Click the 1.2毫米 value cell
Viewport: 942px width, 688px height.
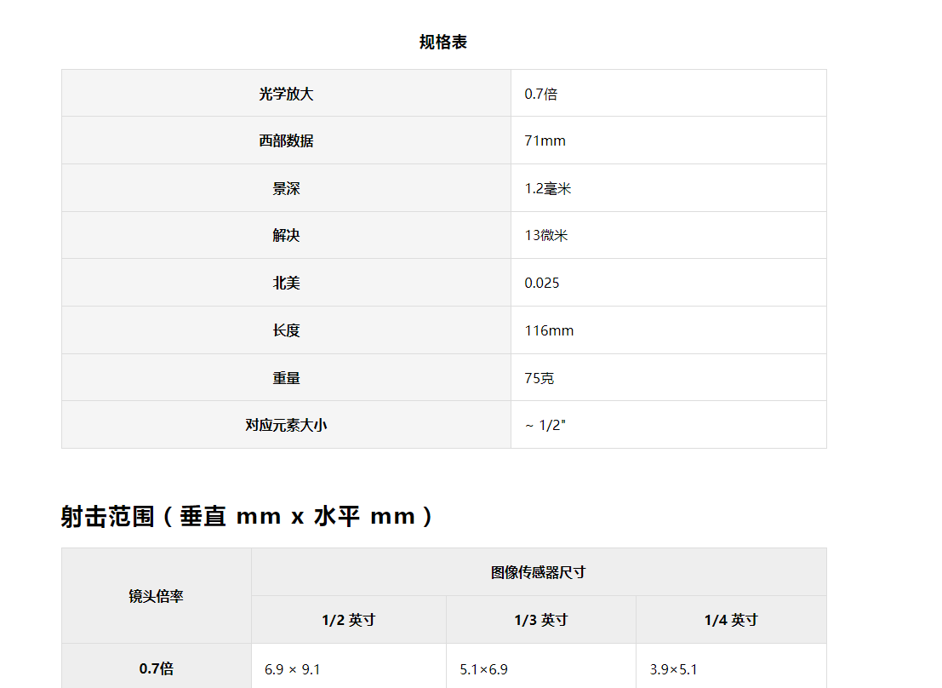(x=548, y=189)
